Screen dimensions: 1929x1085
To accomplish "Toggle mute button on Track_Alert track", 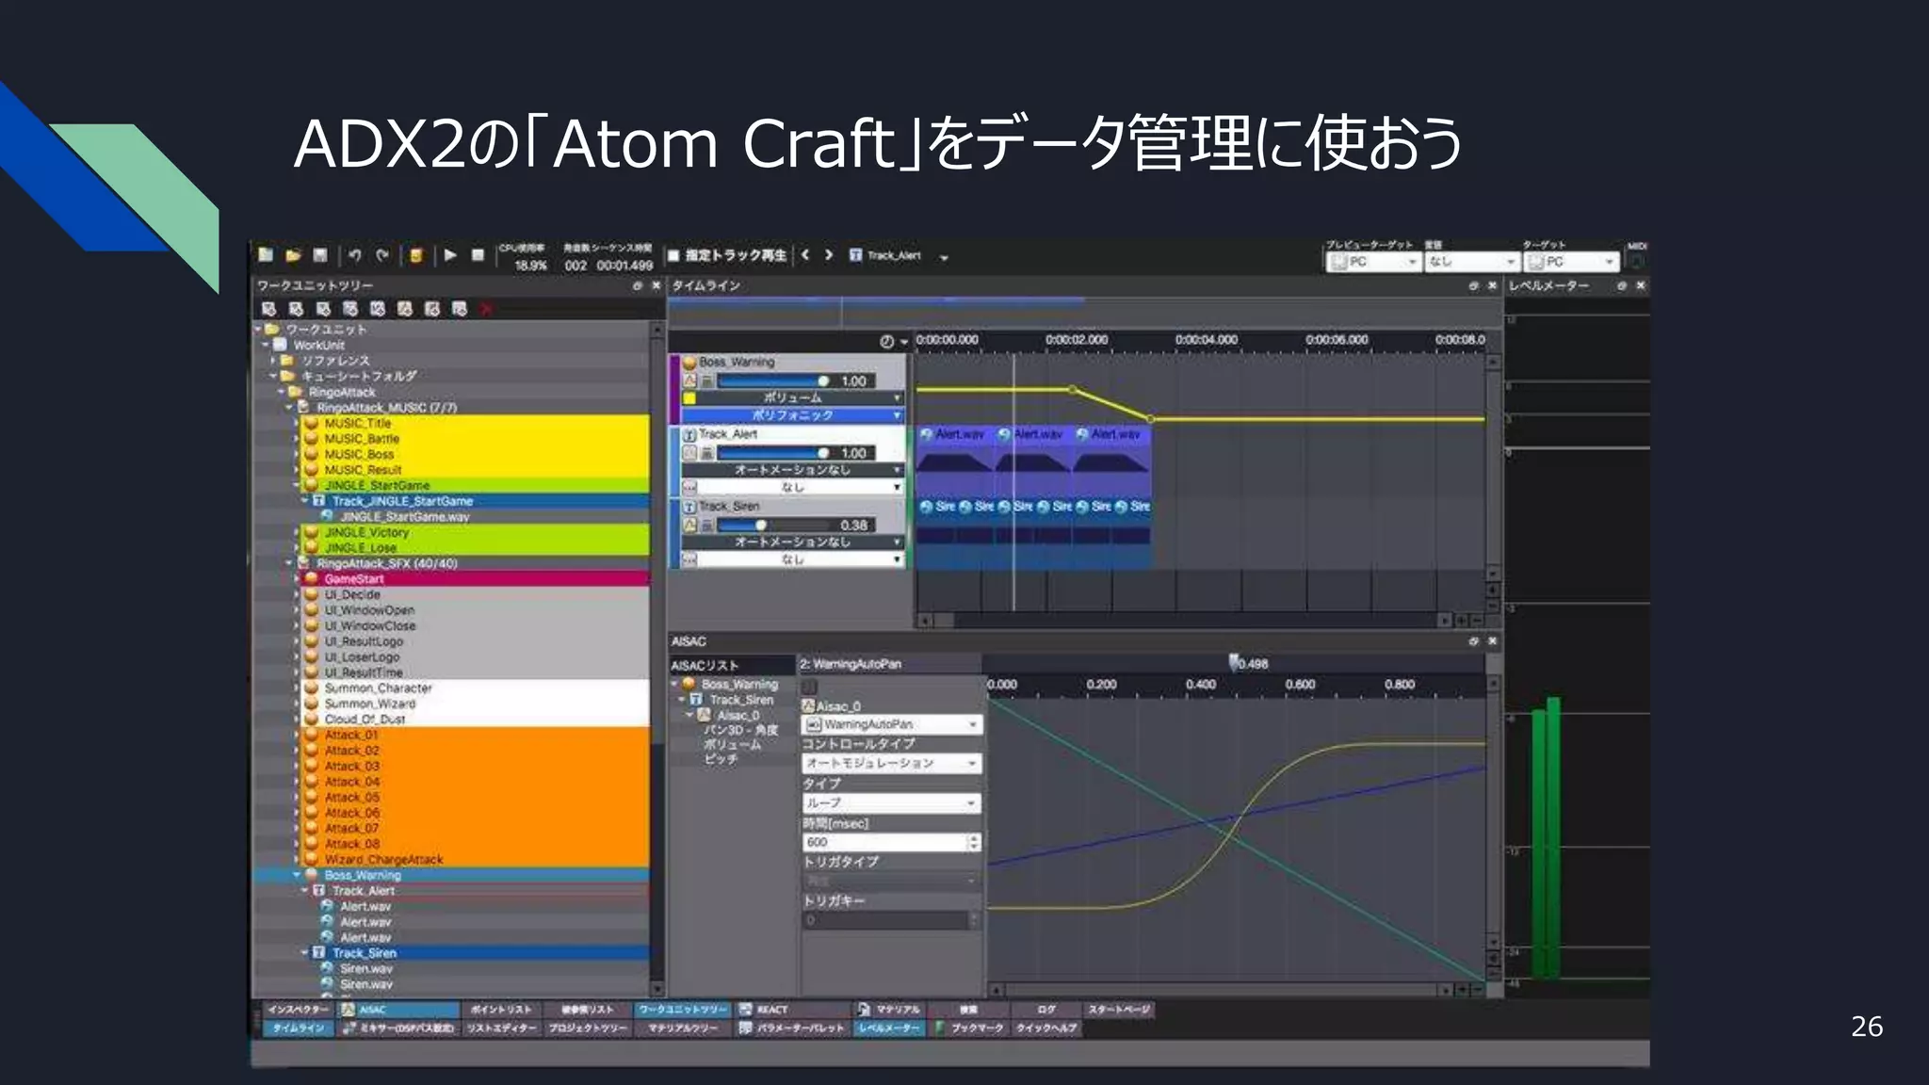I will tap(707, 453).
